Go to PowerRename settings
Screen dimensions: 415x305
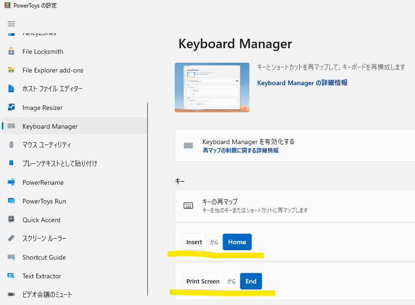pos(74,182)
